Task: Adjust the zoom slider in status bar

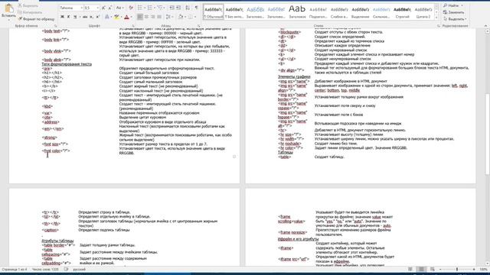Action: click(457, 270)
